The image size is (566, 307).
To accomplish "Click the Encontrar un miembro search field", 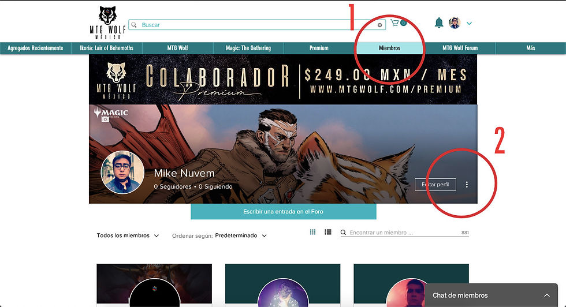I will (405, 233).
